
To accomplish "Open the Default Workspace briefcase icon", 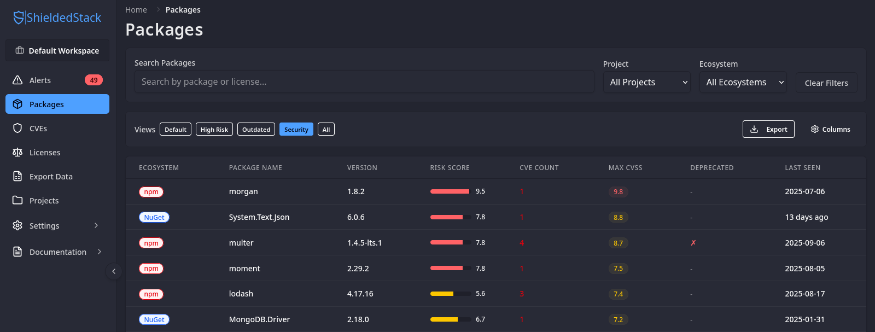I will point(20,50).
